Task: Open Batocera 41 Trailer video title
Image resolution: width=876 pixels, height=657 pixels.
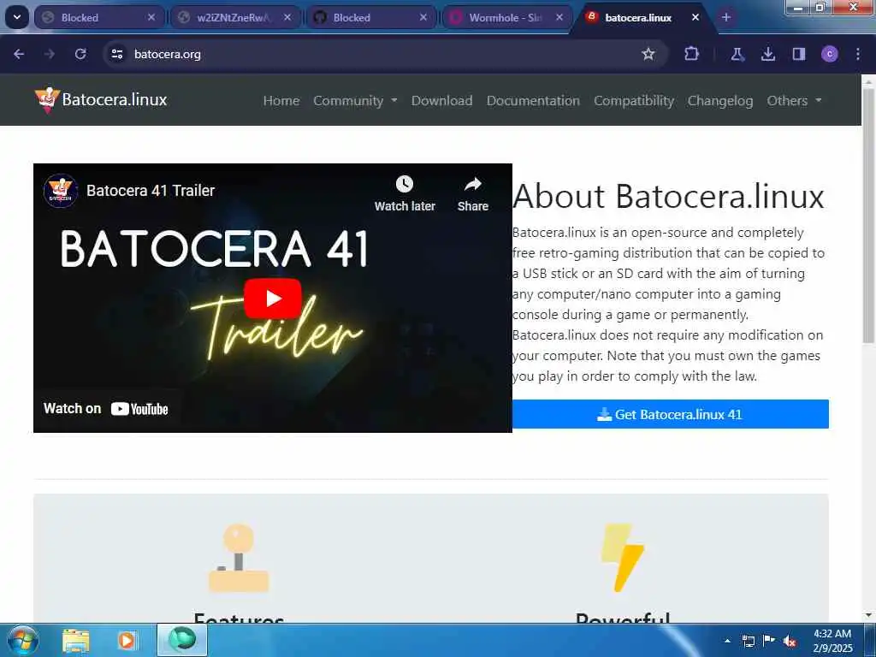Action: (x=151, y=191)
